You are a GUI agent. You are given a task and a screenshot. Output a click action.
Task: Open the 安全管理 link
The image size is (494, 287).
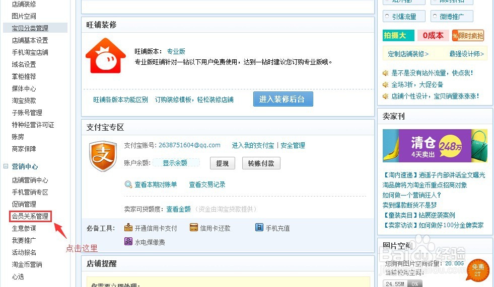point(293,145)
